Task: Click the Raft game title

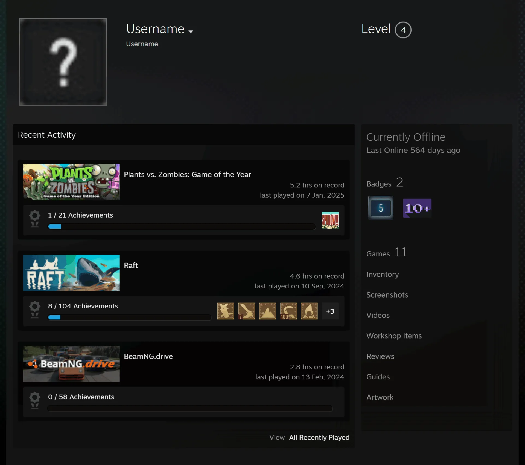Action: [x=131, y=265]
